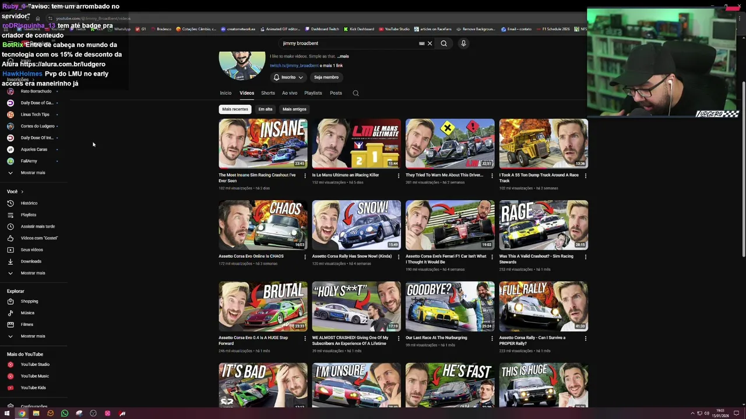This screenshot has width=746, height=419.
Task: Switch to the Playlists channel tab
Action: coord(313,93)
